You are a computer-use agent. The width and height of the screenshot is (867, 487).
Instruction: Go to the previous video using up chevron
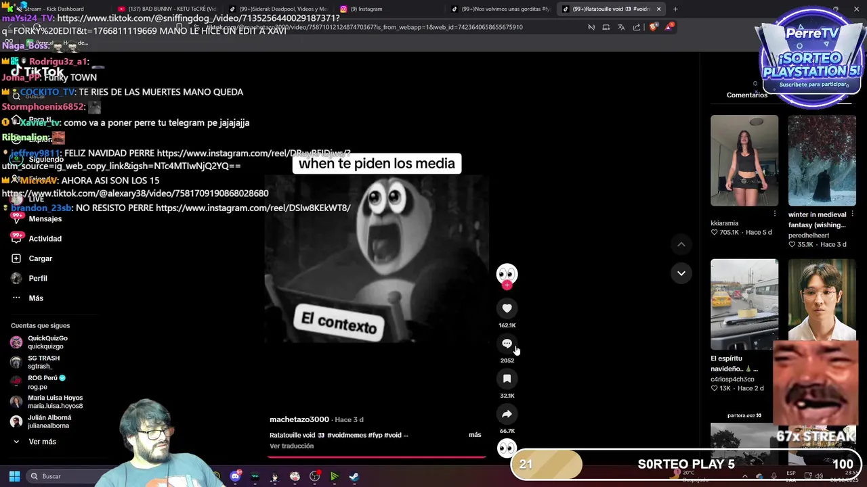coord(681,244)
